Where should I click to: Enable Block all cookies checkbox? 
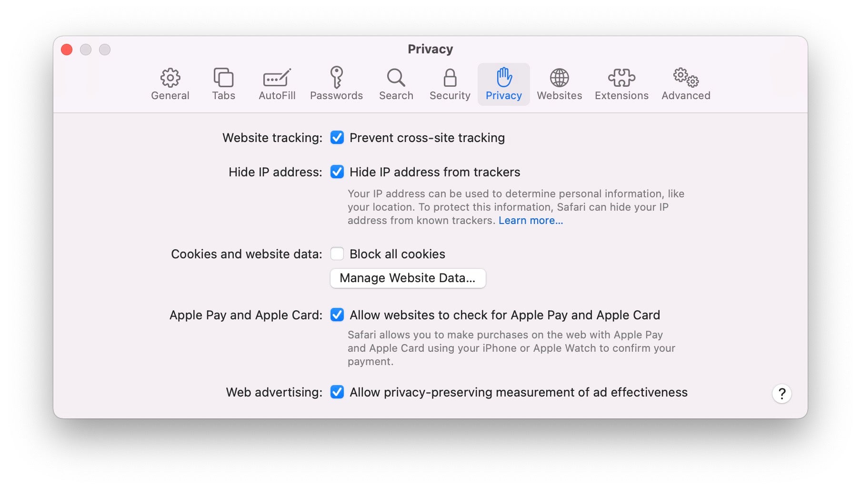pyautogui.click(x=337, y=254)
